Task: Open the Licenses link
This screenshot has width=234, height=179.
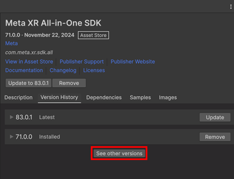Action: (x=94, y=70)
